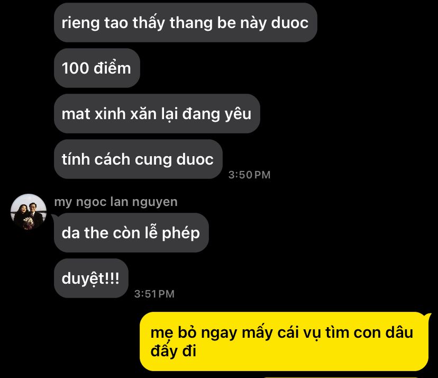Click the 3:50 PM timestamp
This screenshot has height=378, width=438.
click(250, 175)
